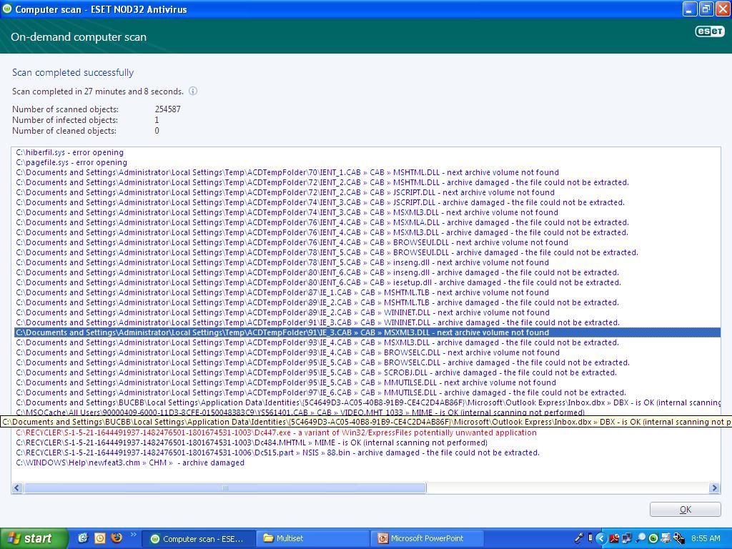
Task: Switch to Microsoft PowerPoint on the taskbar
Action: tap(427, 539)
